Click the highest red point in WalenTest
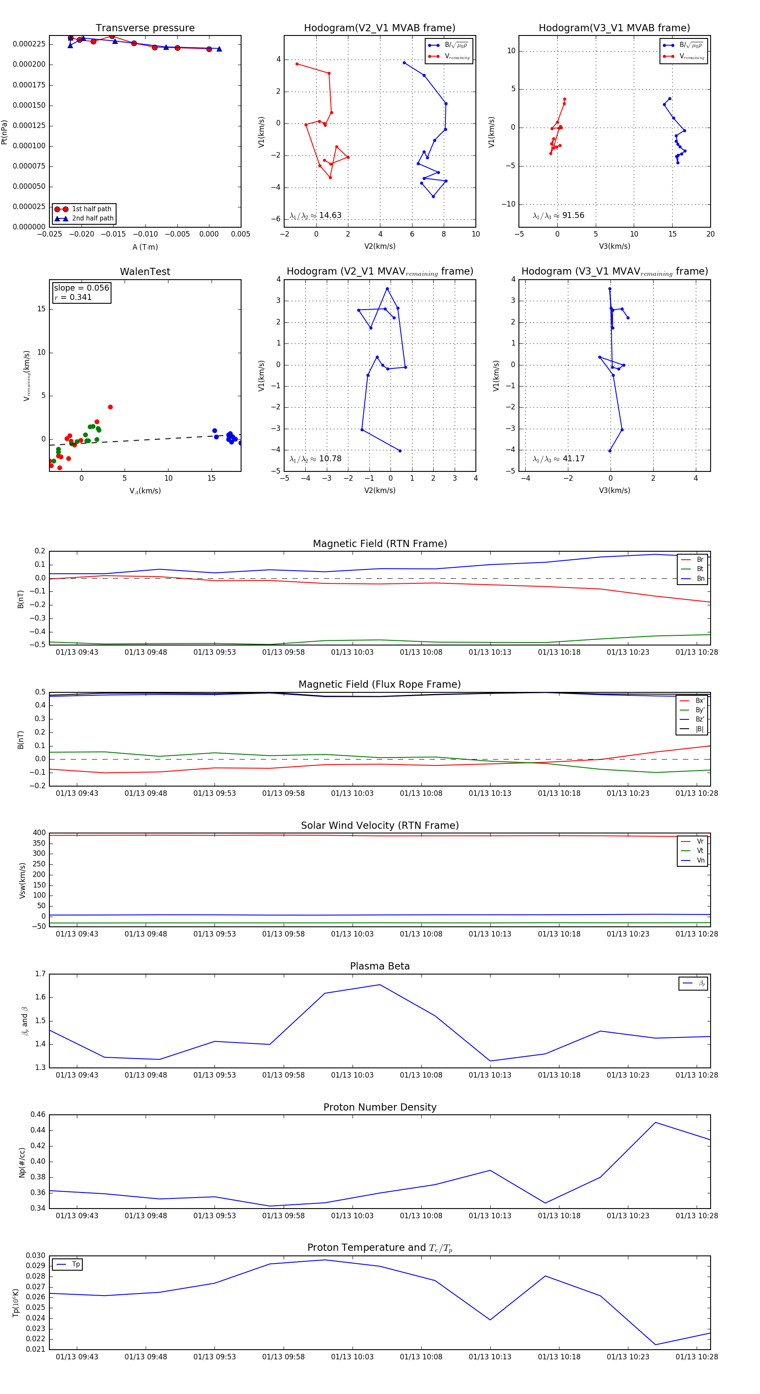This screenshot has width=760, height=1394. coord(110,407)
